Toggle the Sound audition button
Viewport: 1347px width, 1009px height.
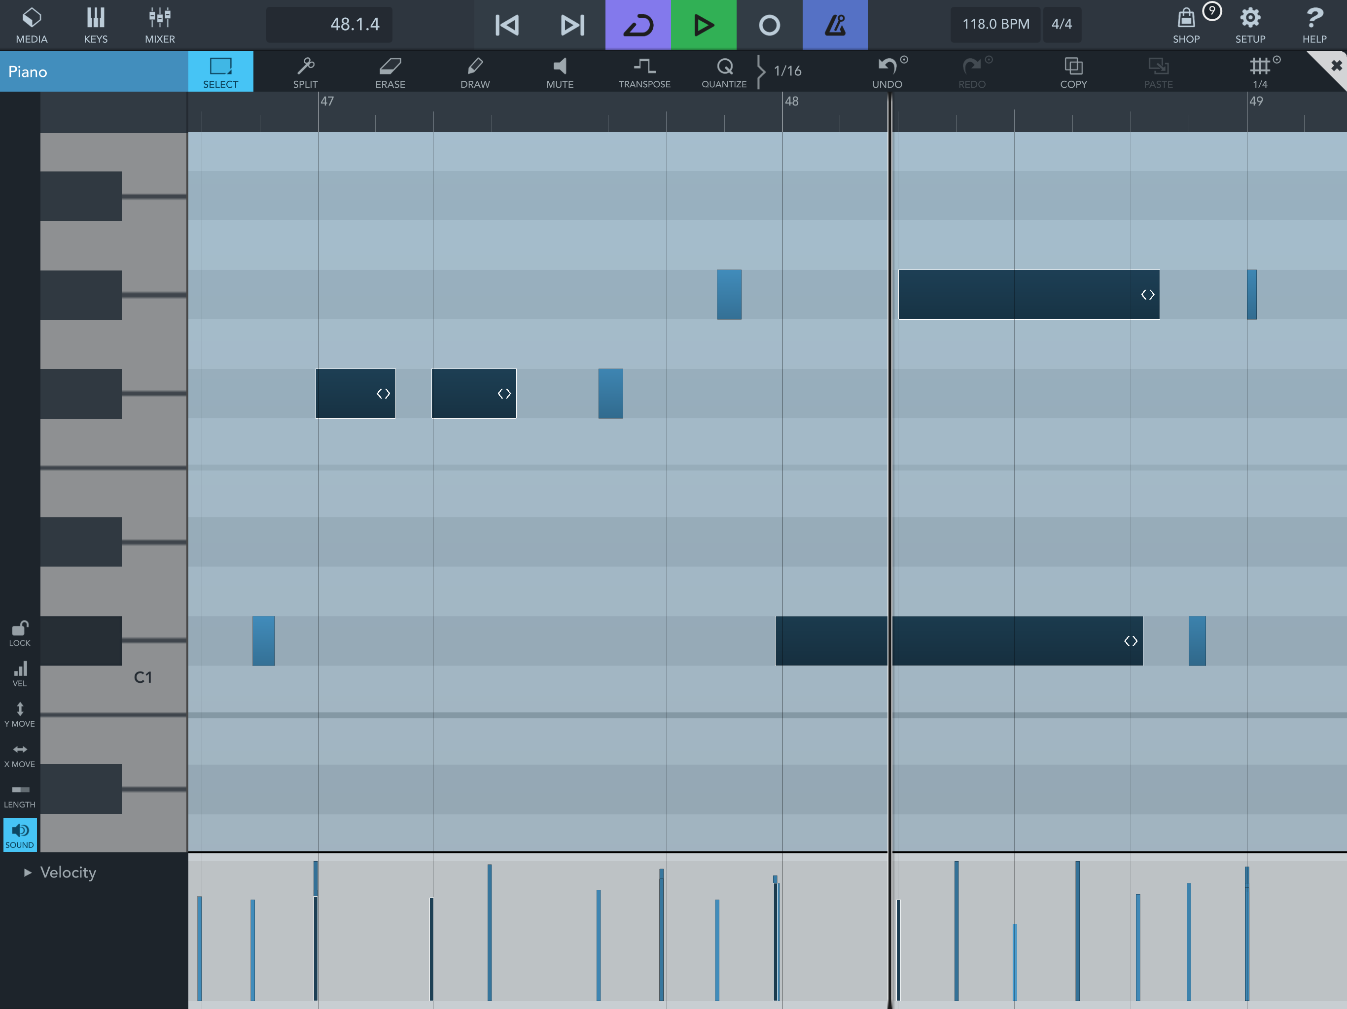[20, 834]
